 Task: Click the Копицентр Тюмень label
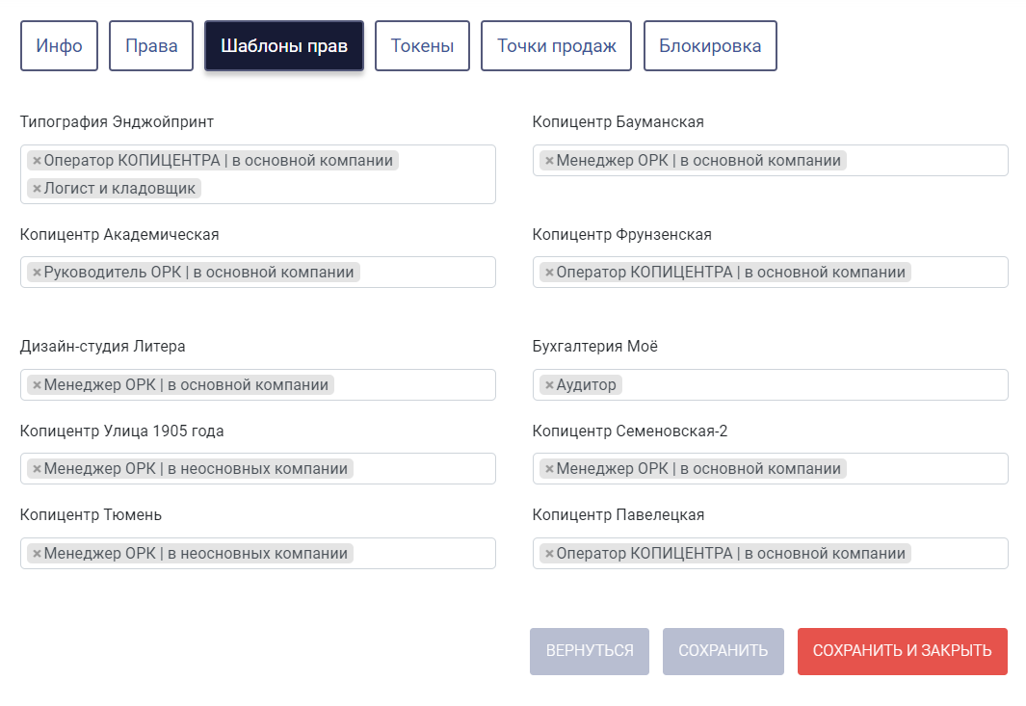pos(91,515)
